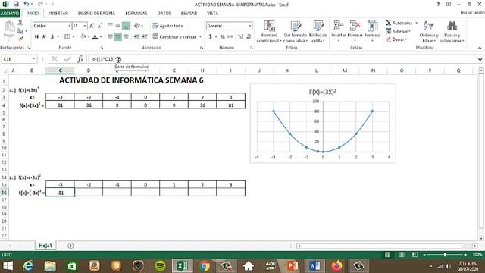Switch to the REVISAR tab
This screenshot has width=485, height=273.
tap(189, 14)
